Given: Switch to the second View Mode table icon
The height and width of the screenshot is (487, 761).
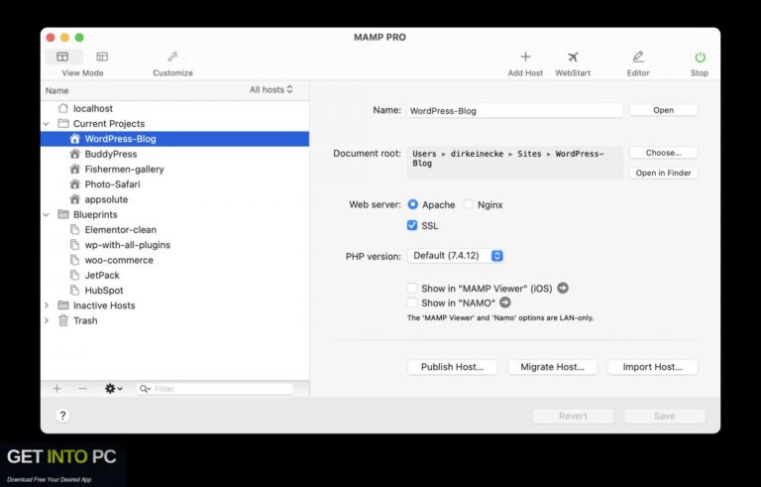Looking at the screenshot, I should tap(102, 57).
